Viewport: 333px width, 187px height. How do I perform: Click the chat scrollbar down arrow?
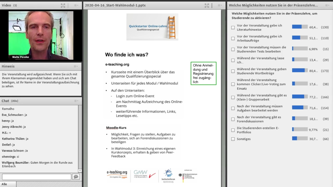point(80,171)
